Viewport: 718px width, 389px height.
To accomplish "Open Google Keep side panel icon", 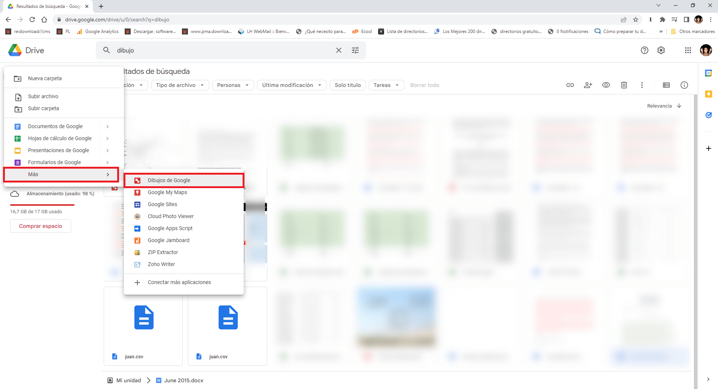I will tap(709, 94).
